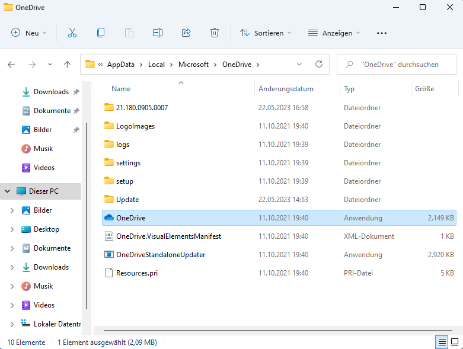Click the Cut scissors icon in toolbar
This screenshot has width=463, height=349.
(72, 33)
